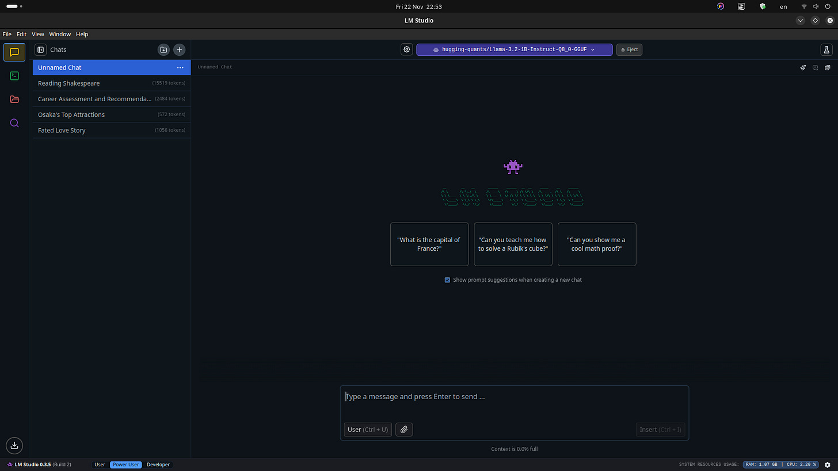This screenshot has height=471, width=838.
Task: Open Unnamed Chat three-dot options
Action: (x=180, y=67)
